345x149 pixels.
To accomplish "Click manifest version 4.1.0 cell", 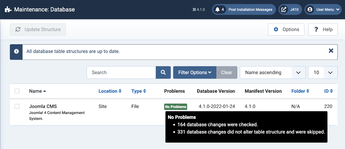I will coord(250,106).
